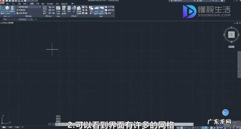This screenshot has height=129, width=241.
Task: Click North on the ViewCube compass
Action: 231,28
